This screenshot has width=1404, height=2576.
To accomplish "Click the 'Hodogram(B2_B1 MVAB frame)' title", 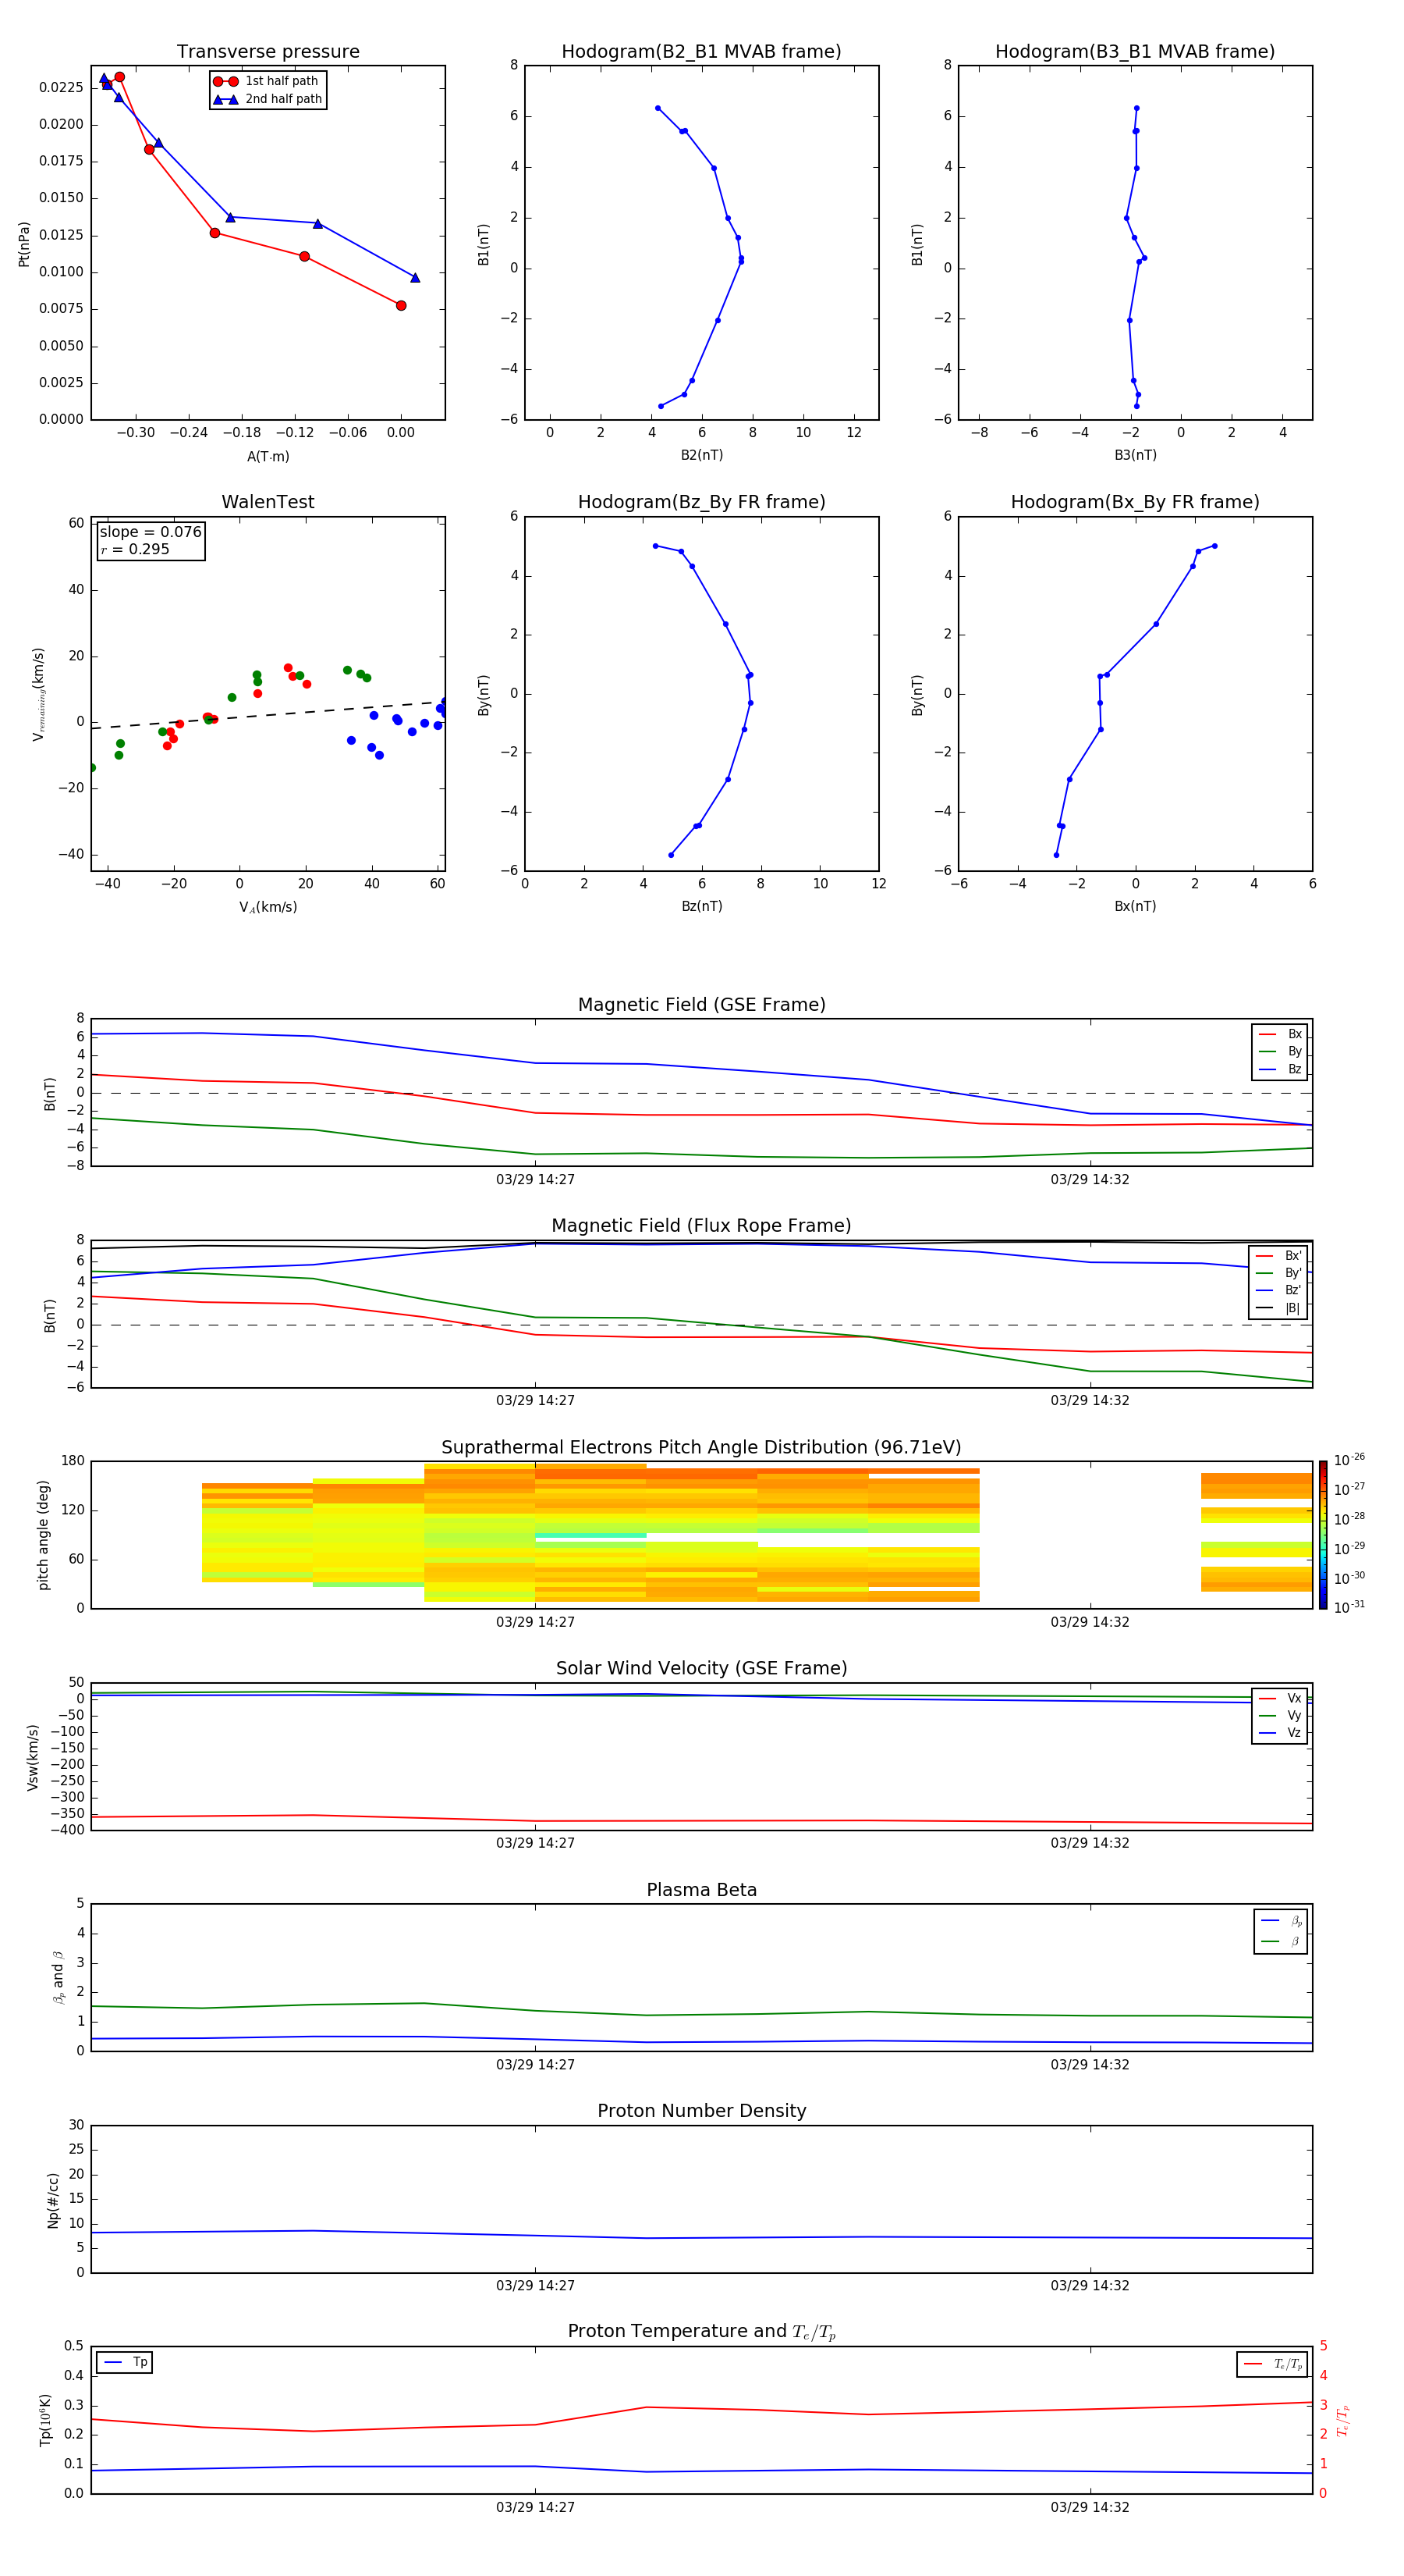I will [x=701, y=52].
